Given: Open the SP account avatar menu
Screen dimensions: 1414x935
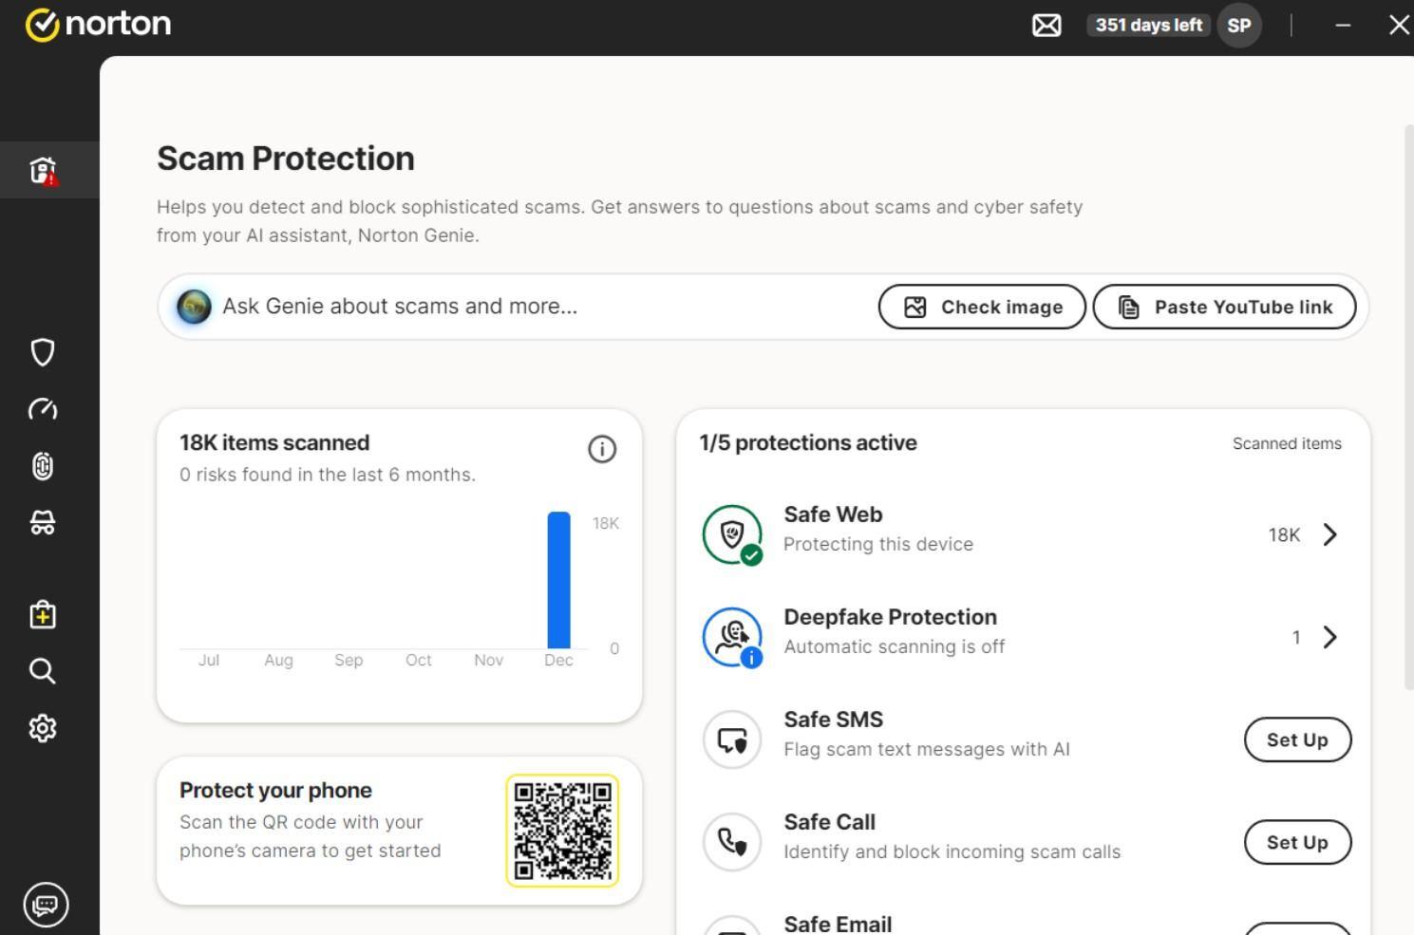Looking at the screenshot, I should coord(1239,26).
